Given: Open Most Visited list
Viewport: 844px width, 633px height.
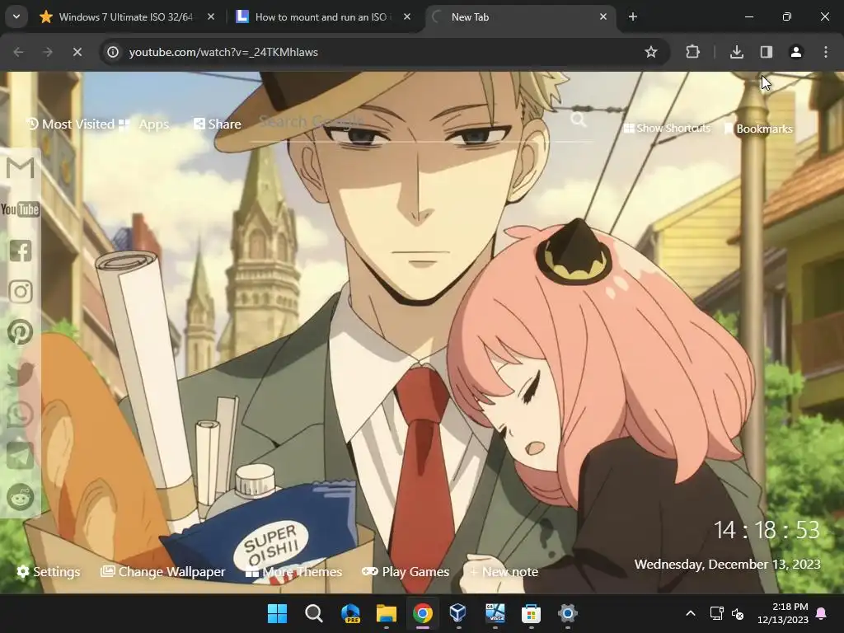Looking at the screenshot, I should (71, 124).
